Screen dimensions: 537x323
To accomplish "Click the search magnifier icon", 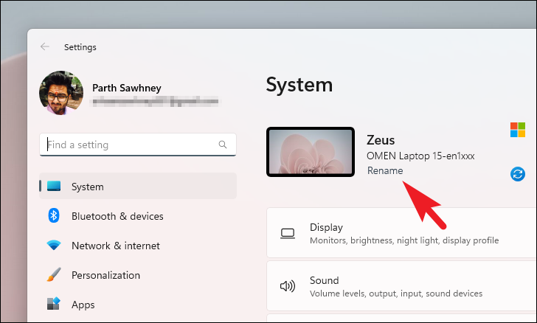I will (x=223, y=145).
